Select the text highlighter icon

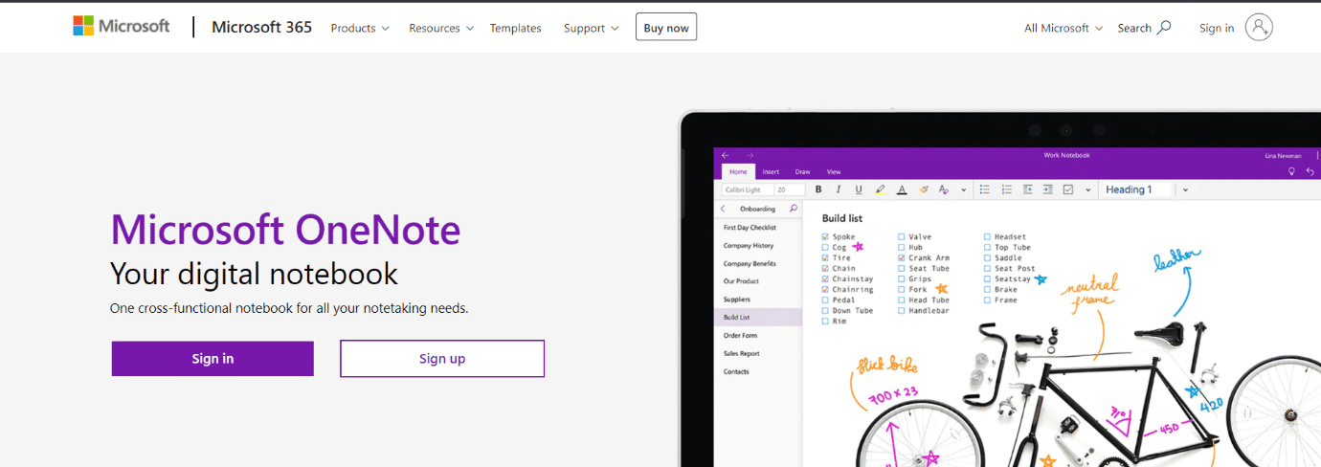(880, 189)
